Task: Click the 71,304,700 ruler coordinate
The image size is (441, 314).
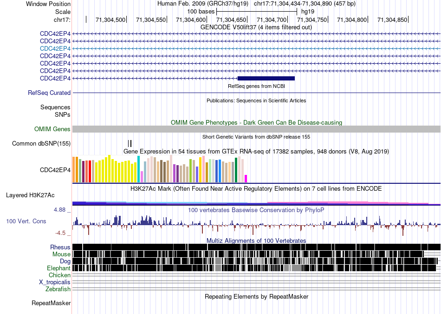Action: (272, 20)
